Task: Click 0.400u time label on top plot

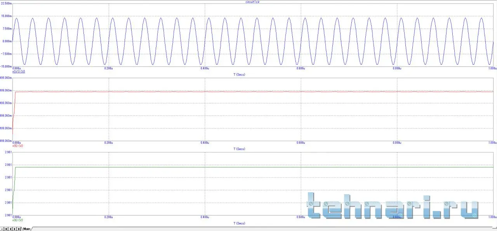Action: [x=205, y=68]
